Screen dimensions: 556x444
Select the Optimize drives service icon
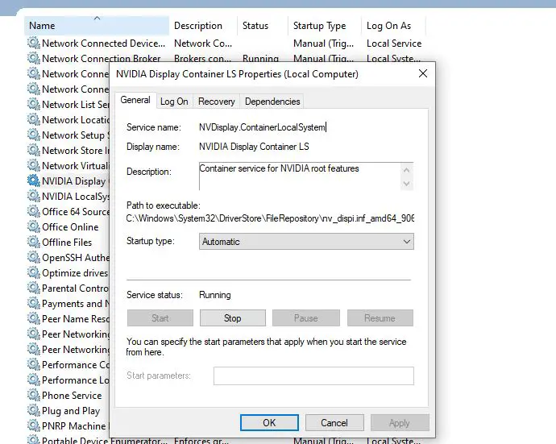(x=33, y=273)
